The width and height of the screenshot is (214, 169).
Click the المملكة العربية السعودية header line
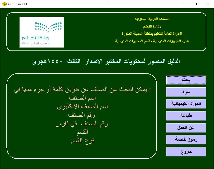click(x=152, y=19)
